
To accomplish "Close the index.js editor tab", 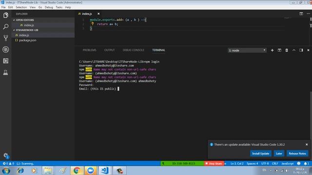I will 98,14.
